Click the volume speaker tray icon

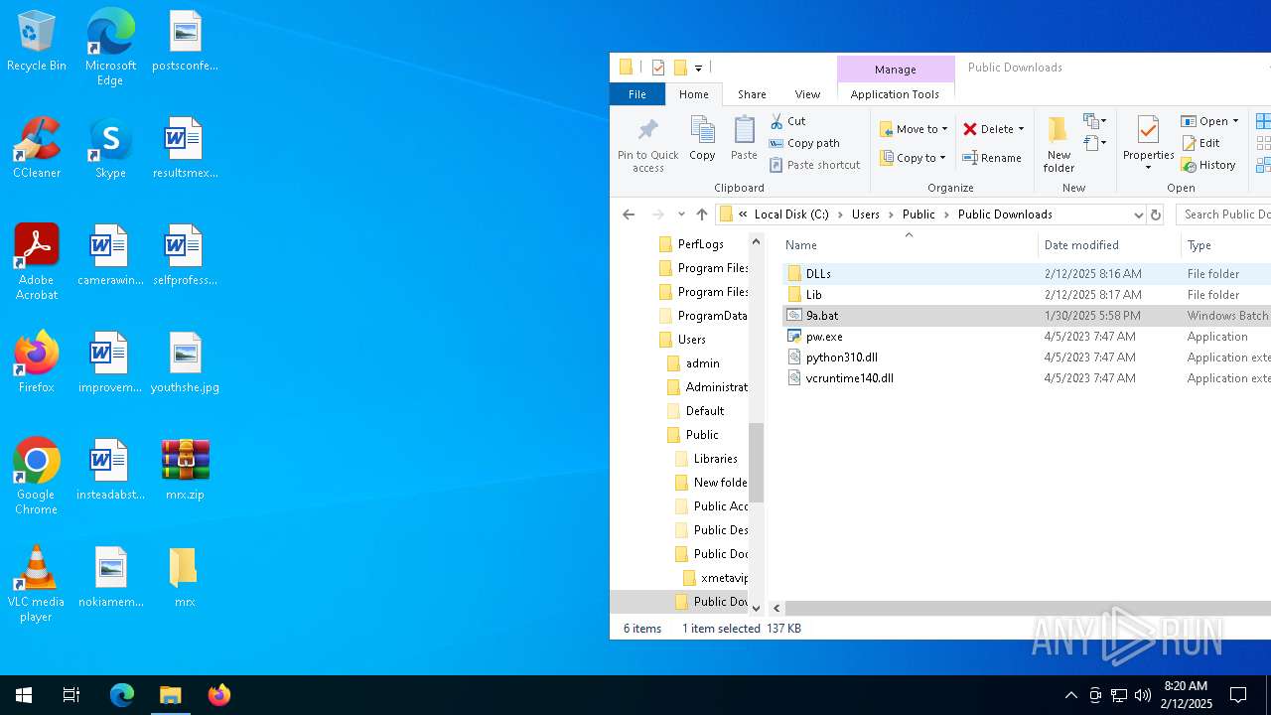(1143, 695)
